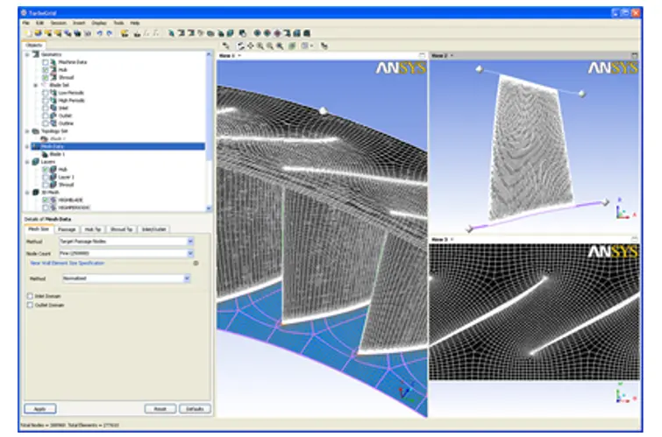The image size is (662, 437).
Task: Enable the Inlet Domain checkbox
Action: click(x=31, y=297)
